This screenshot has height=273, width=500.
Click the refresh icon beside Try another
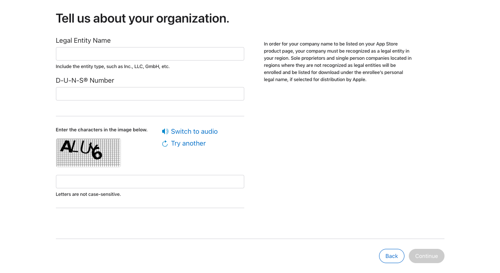165,144
